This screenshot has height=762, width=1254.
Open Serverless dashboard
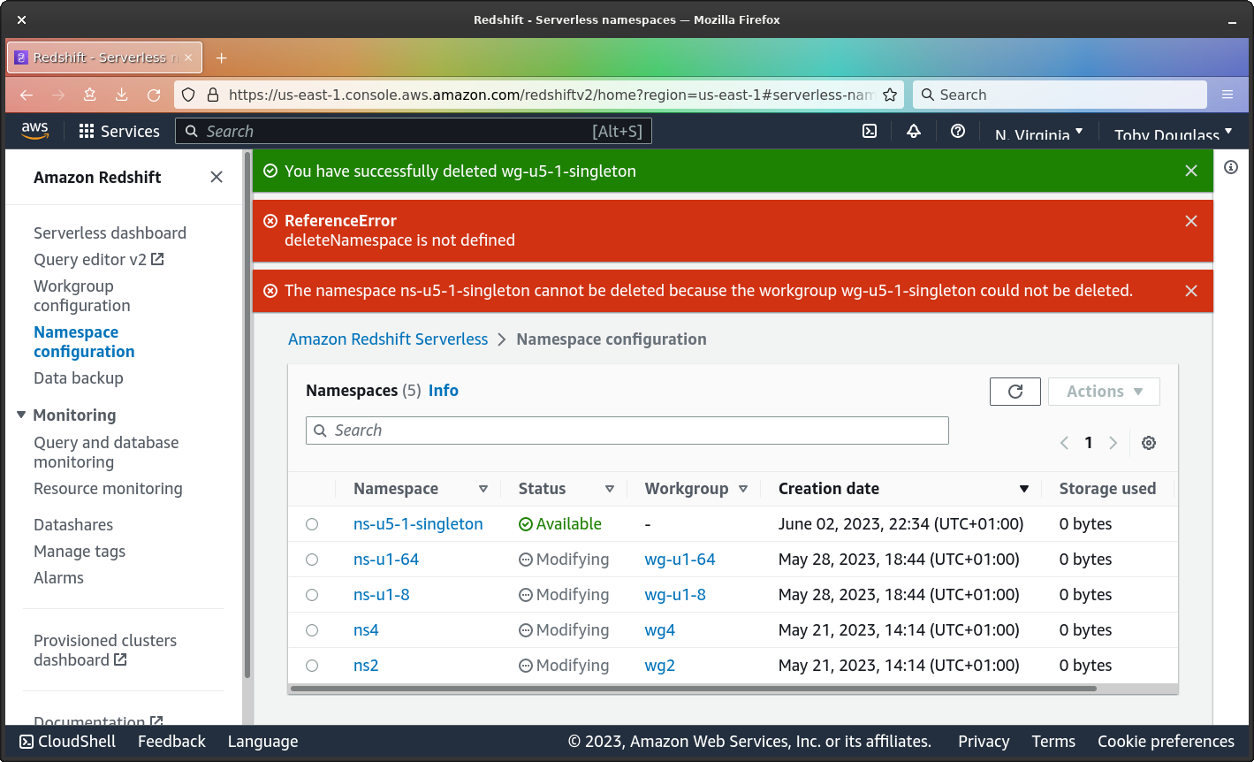tap(110, 232)
